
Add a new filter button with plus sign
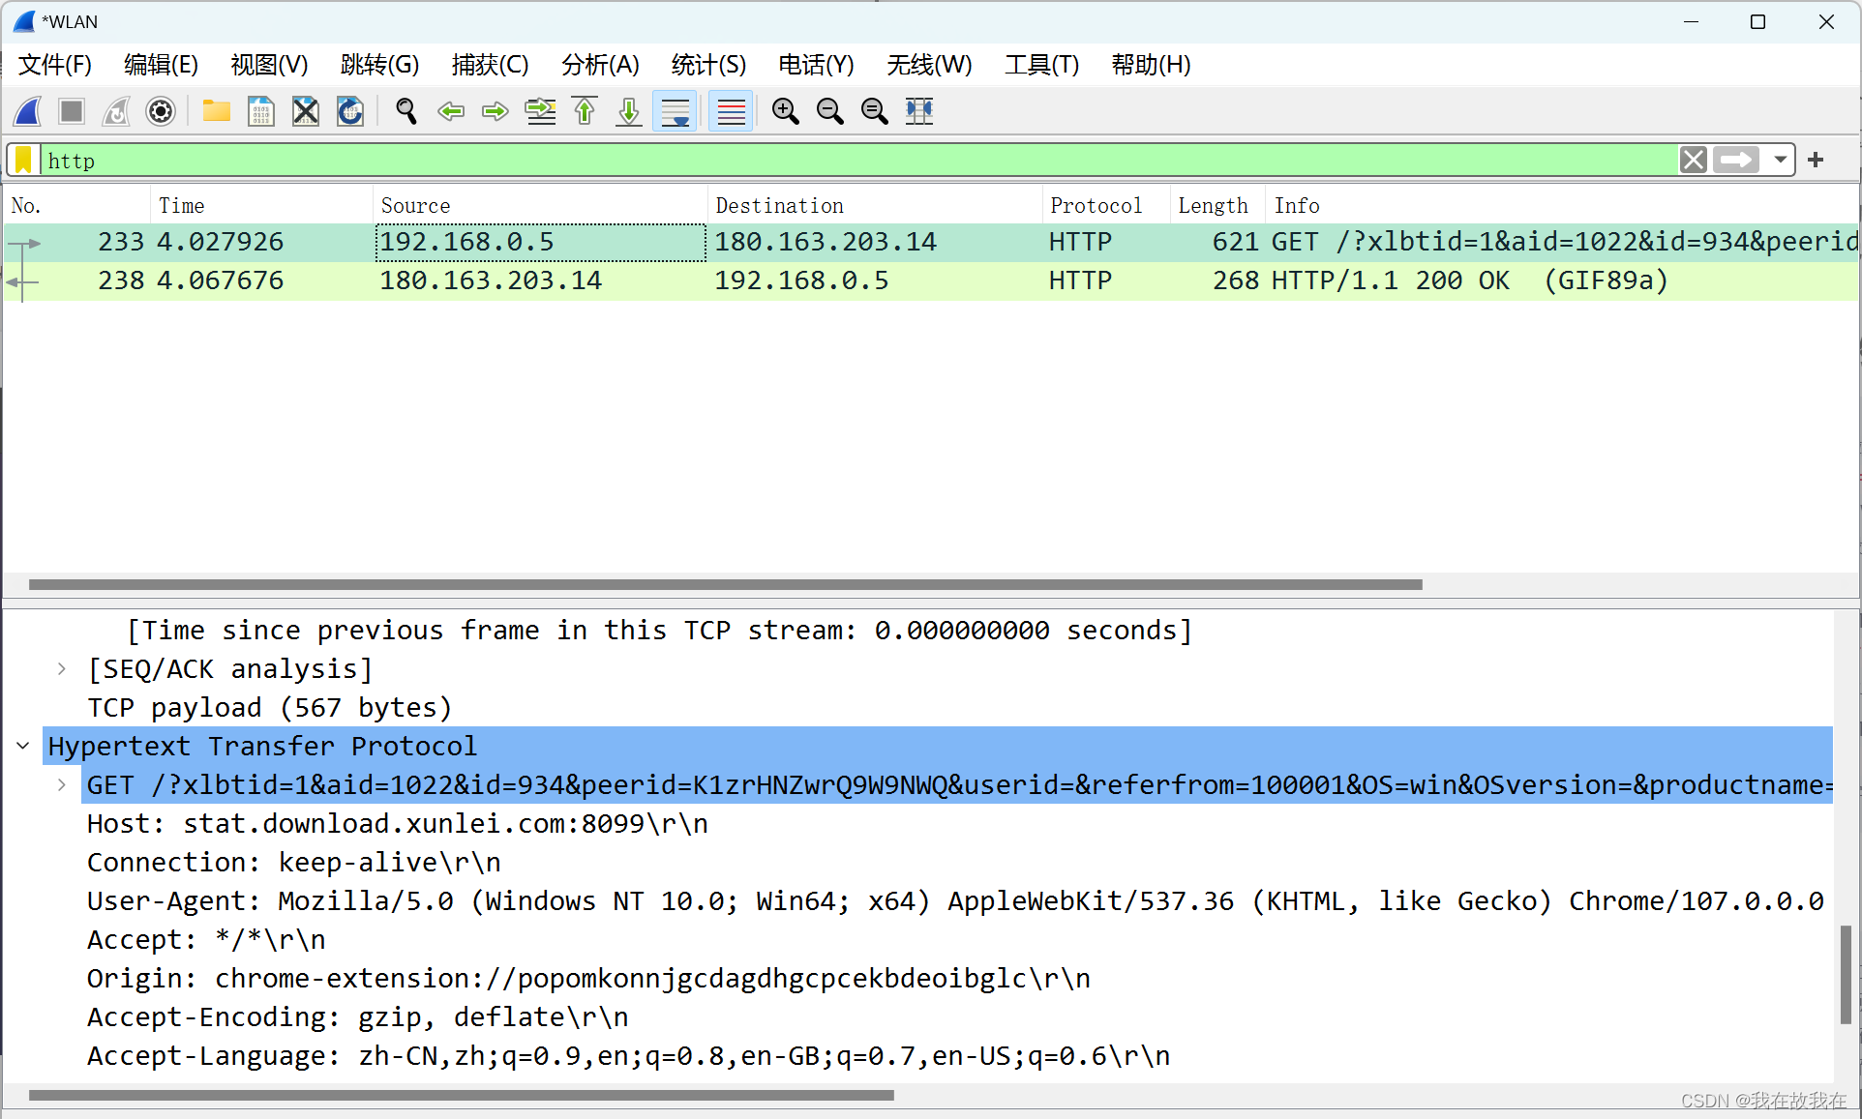1816,160
